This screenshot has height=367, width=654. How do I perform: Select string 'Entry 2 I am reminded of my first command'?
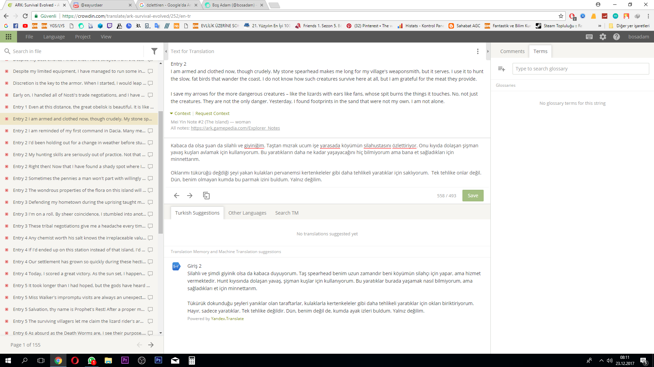pos(79,131)
